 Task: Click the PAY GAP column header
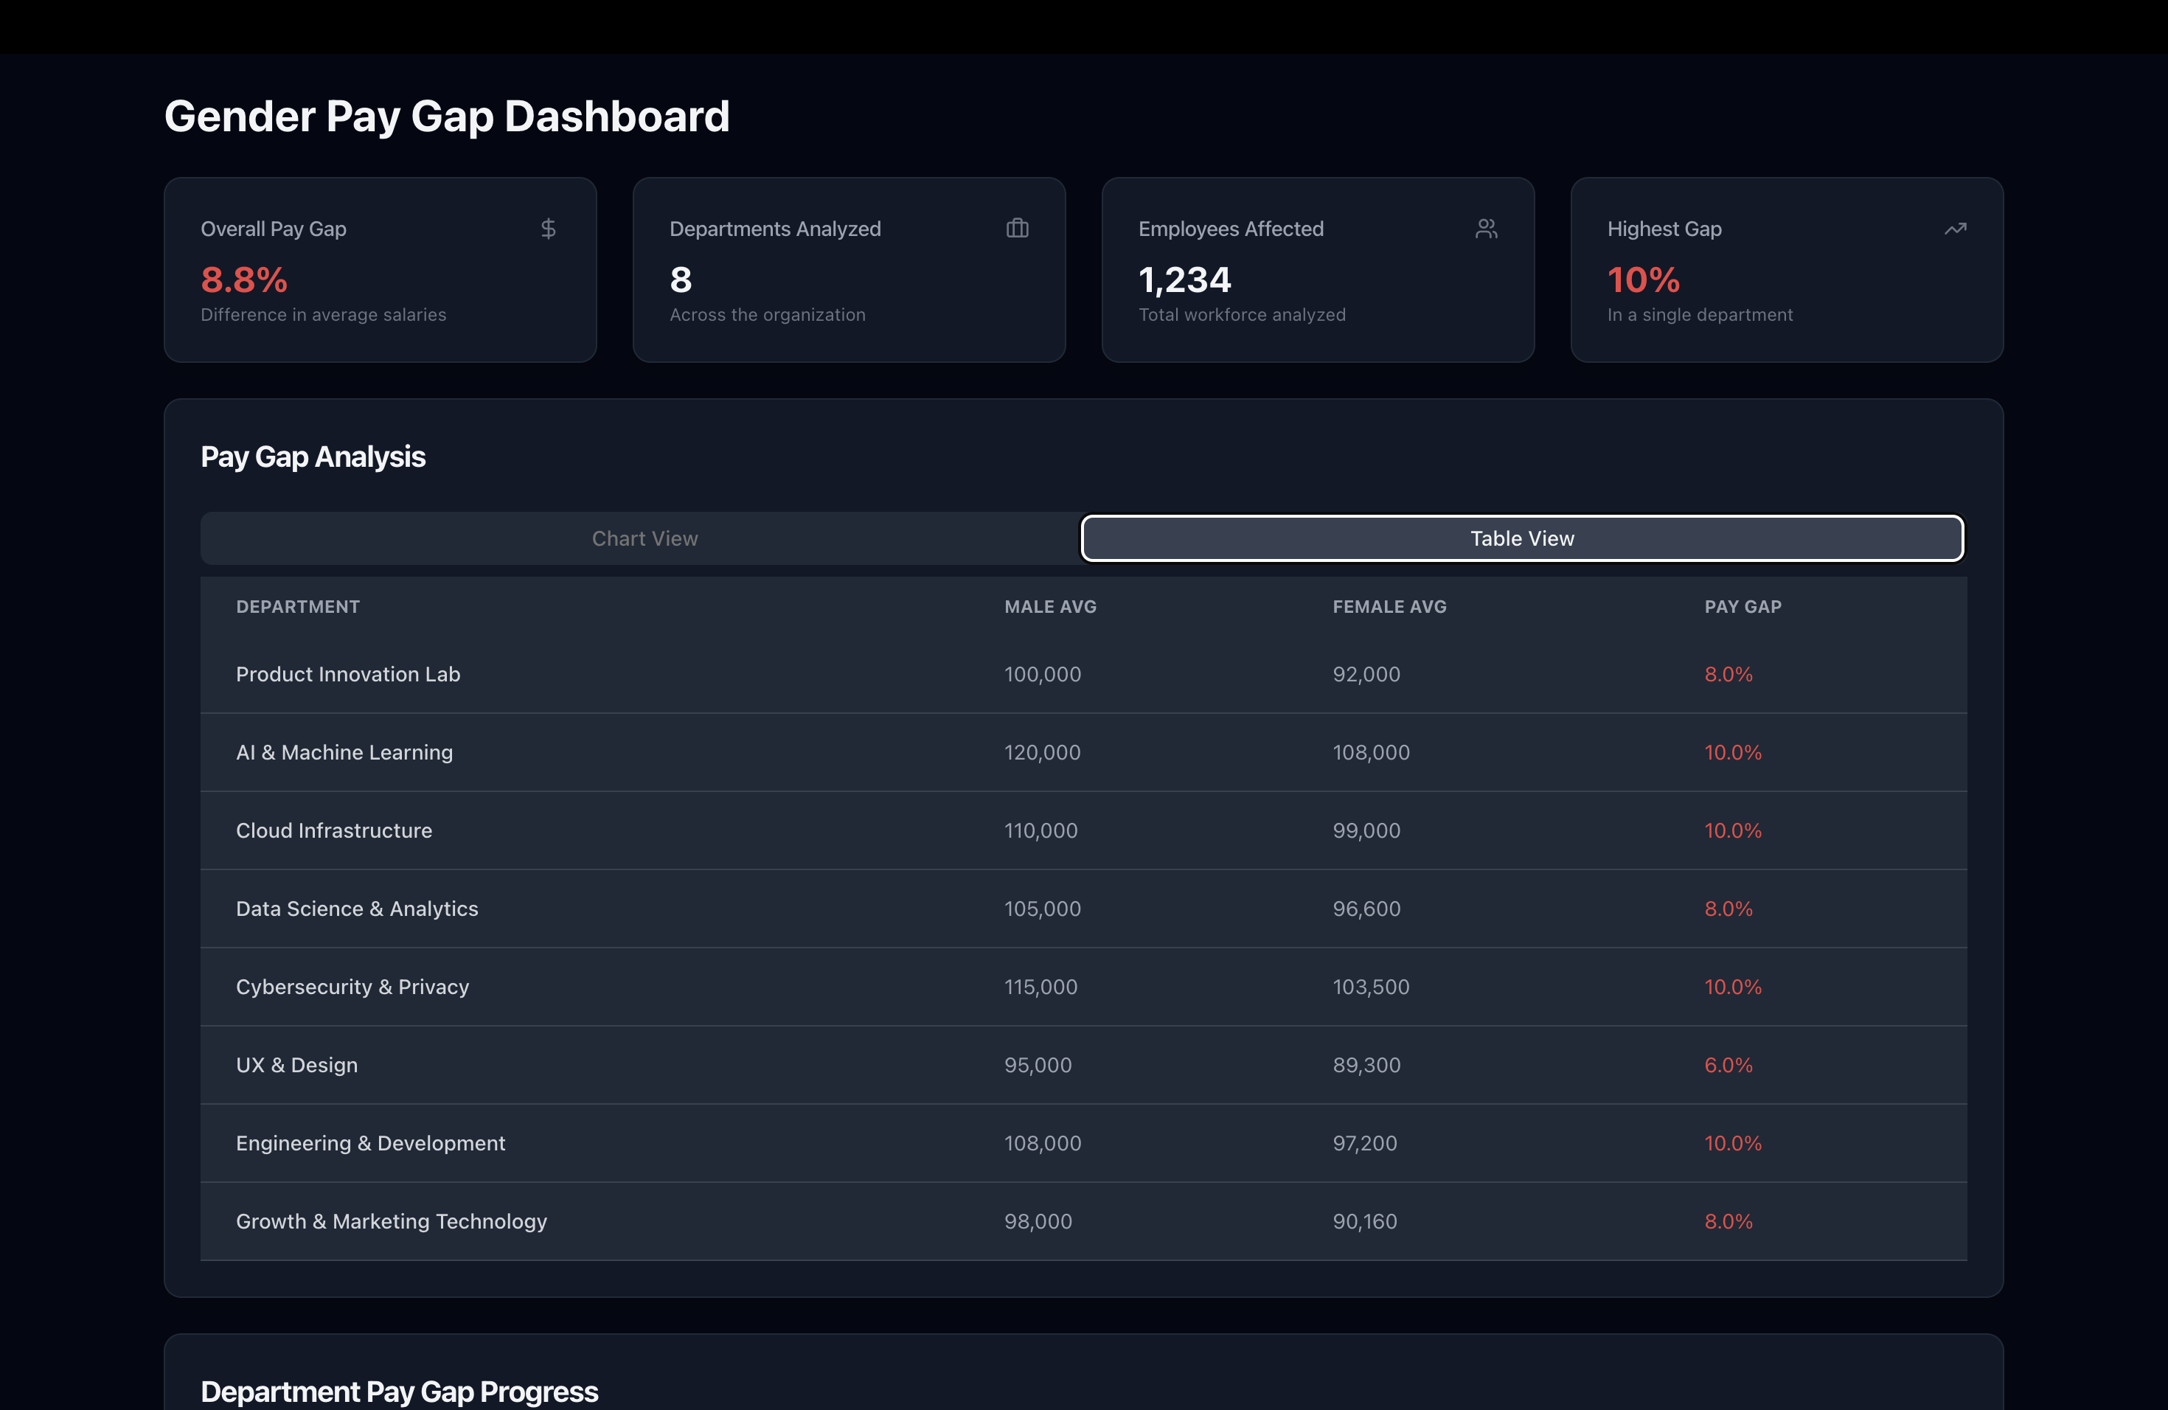click(1742, 607)
